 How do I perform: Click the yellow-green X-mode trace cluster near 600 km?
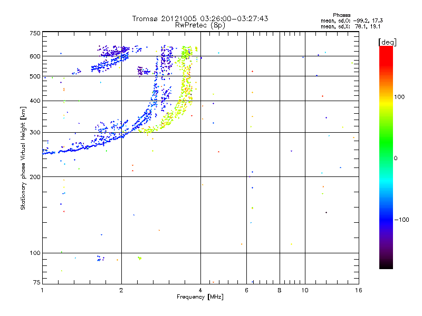[x=186, y=52]
